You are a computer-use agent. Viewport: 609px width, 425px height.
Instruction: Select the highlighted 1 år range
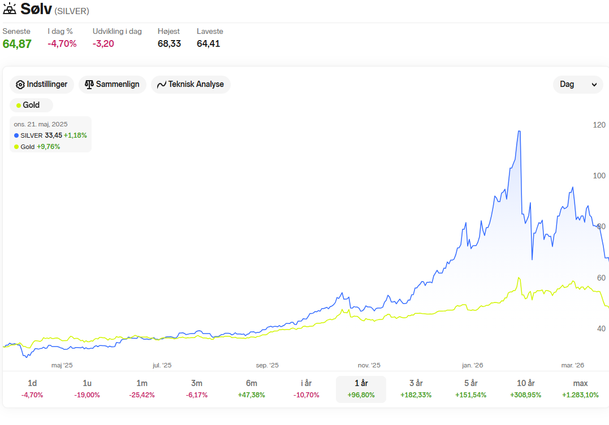click(x=361, y=389)
